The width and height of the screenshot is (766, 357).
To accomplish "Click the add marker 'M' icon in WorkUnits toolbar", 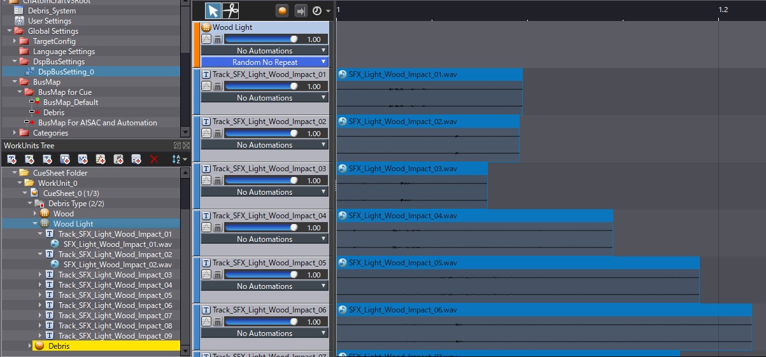I will pyautogui.click(x=83, y=159).
